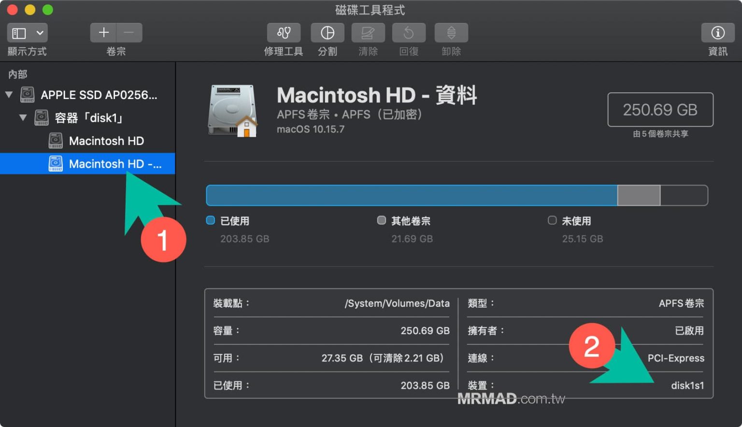Click the 250.69 GB capacity badge
The width and height of the screenshot is (742, 427).
coord(660,110)
